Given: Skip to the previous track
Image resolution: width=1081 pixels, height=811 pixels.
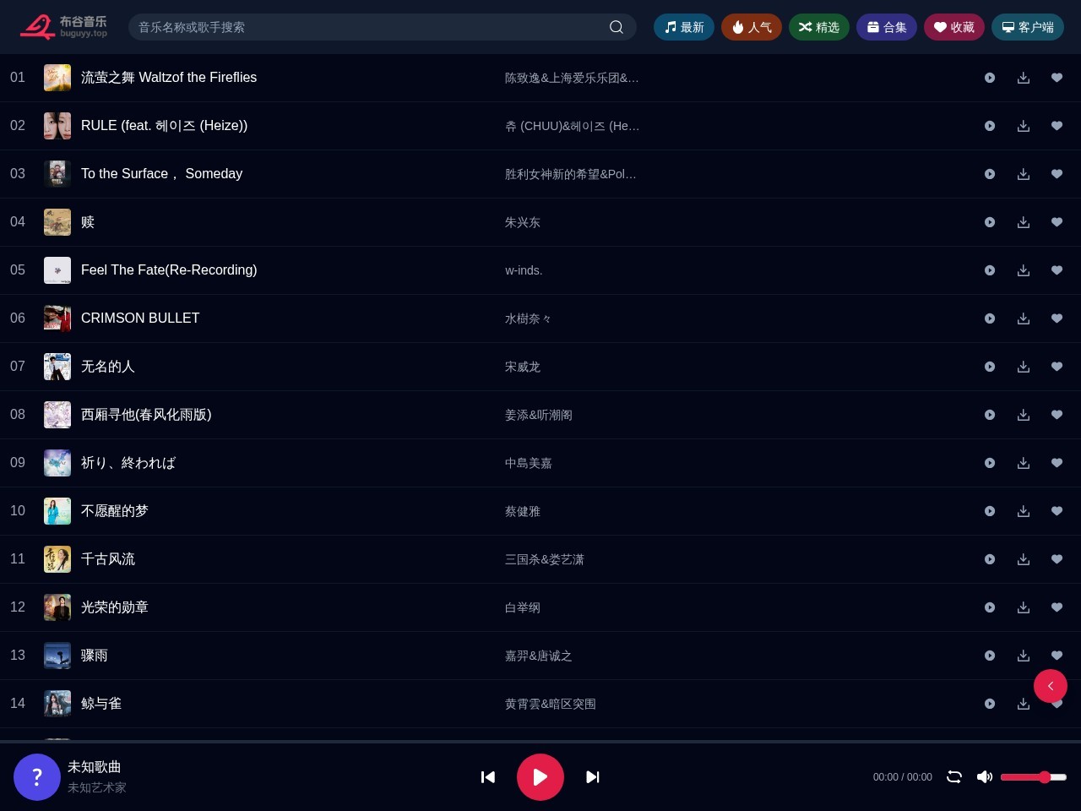Looking at the screenshot, I should [x=488, y=777].
